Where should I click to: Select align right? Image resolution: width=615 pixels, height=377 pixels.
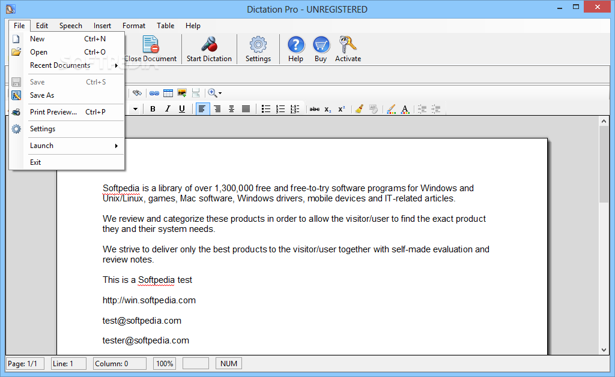click(217, 109)
